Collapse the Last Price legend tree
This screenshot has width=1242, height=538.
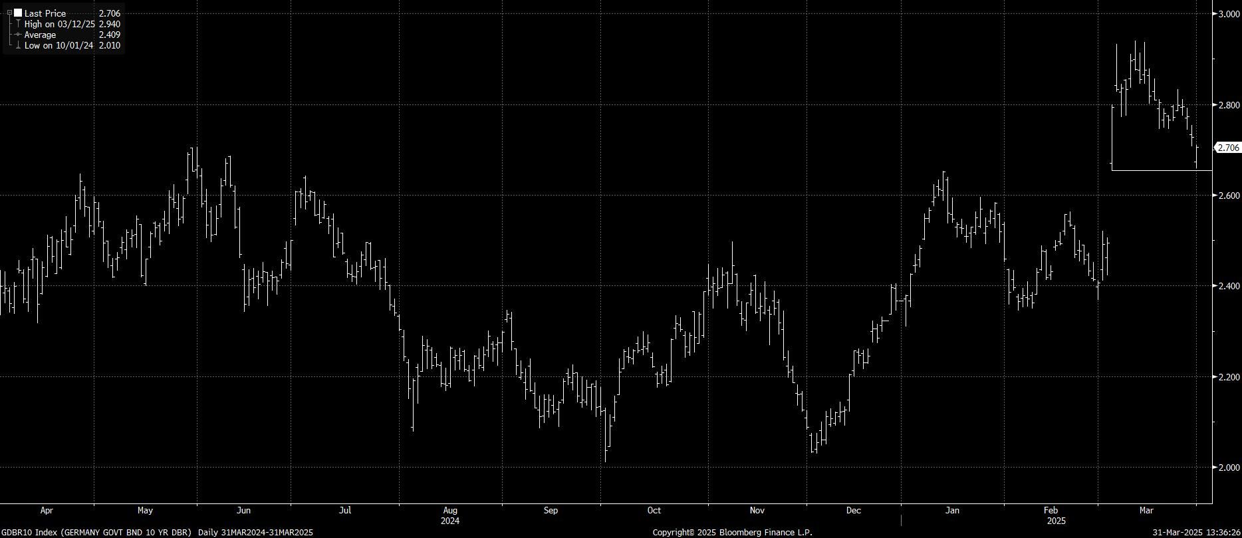coord(9,13)
